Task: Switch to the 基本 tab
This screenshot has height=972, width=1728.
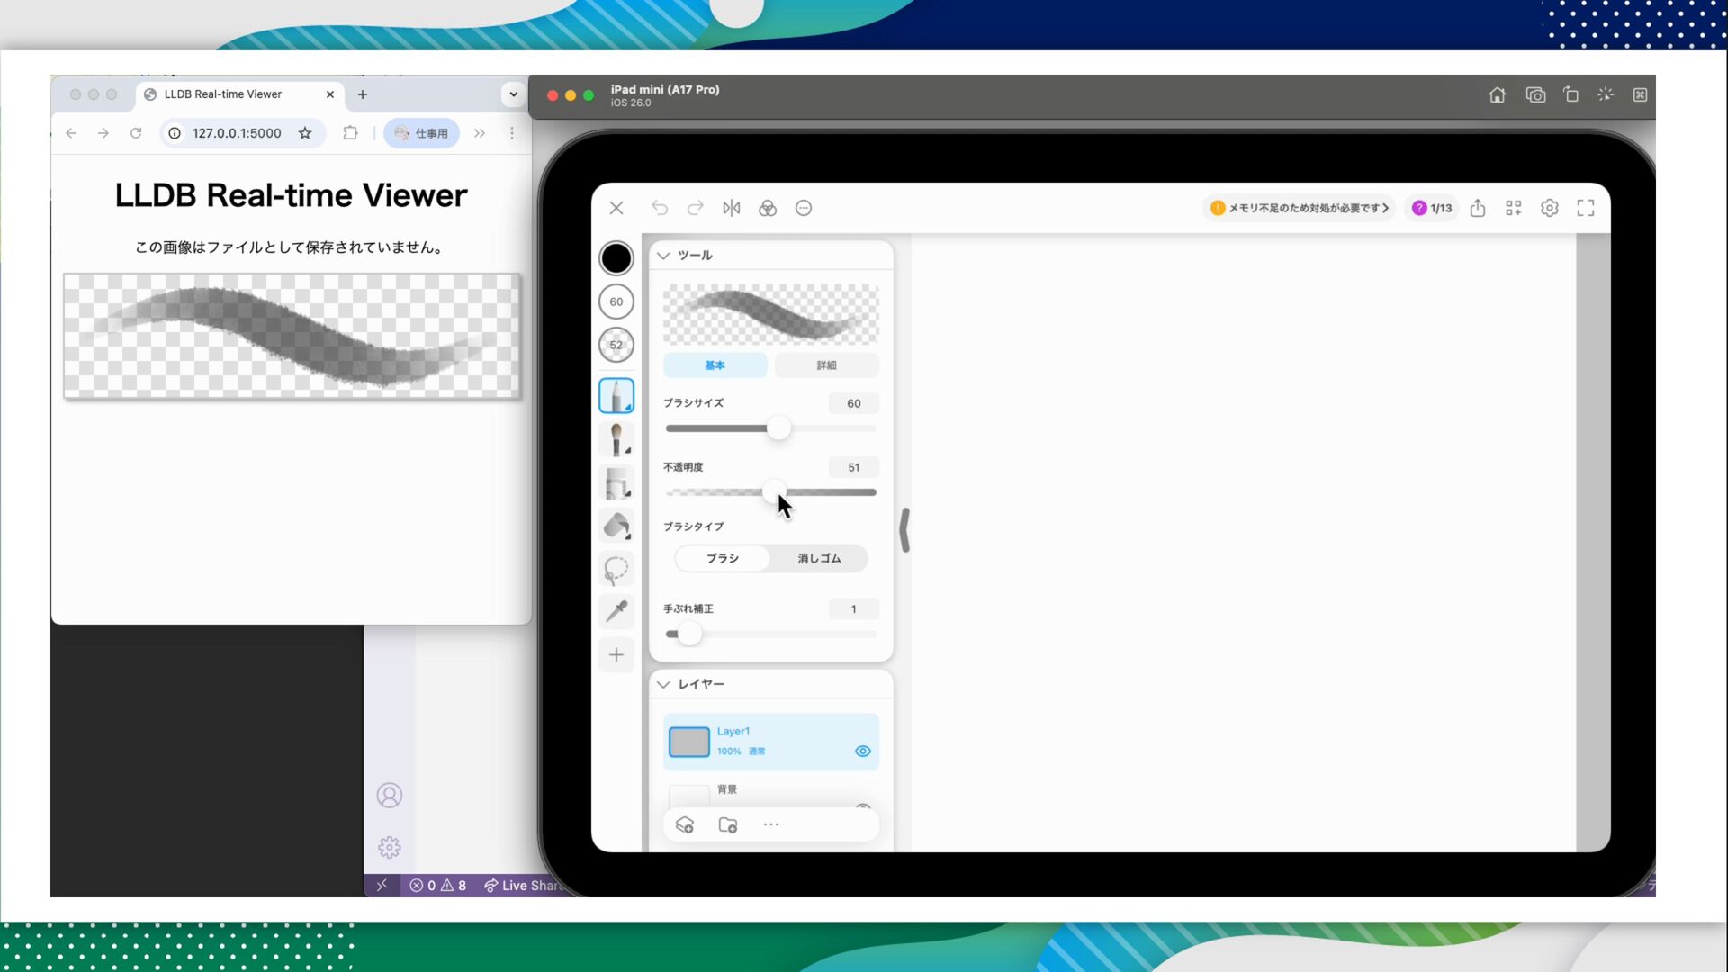Action: click(715, 365)
